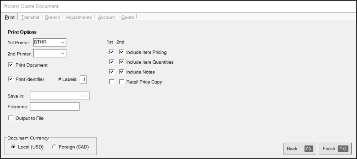The height and width of the screenshot is (159, 357).
Task: Click the Print Options heading
Action: [x=22, y=32]
